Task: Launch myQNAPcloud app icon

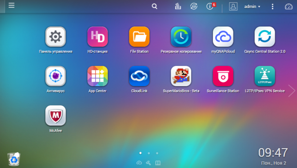Action: (223, 37)
